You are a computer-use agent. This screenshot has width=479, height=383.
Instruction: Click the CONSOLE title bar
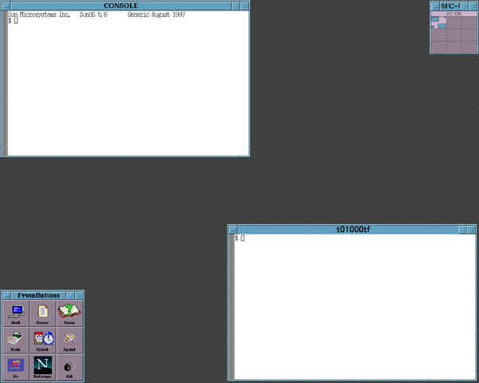pyautogui.click(x=120, y=6)
